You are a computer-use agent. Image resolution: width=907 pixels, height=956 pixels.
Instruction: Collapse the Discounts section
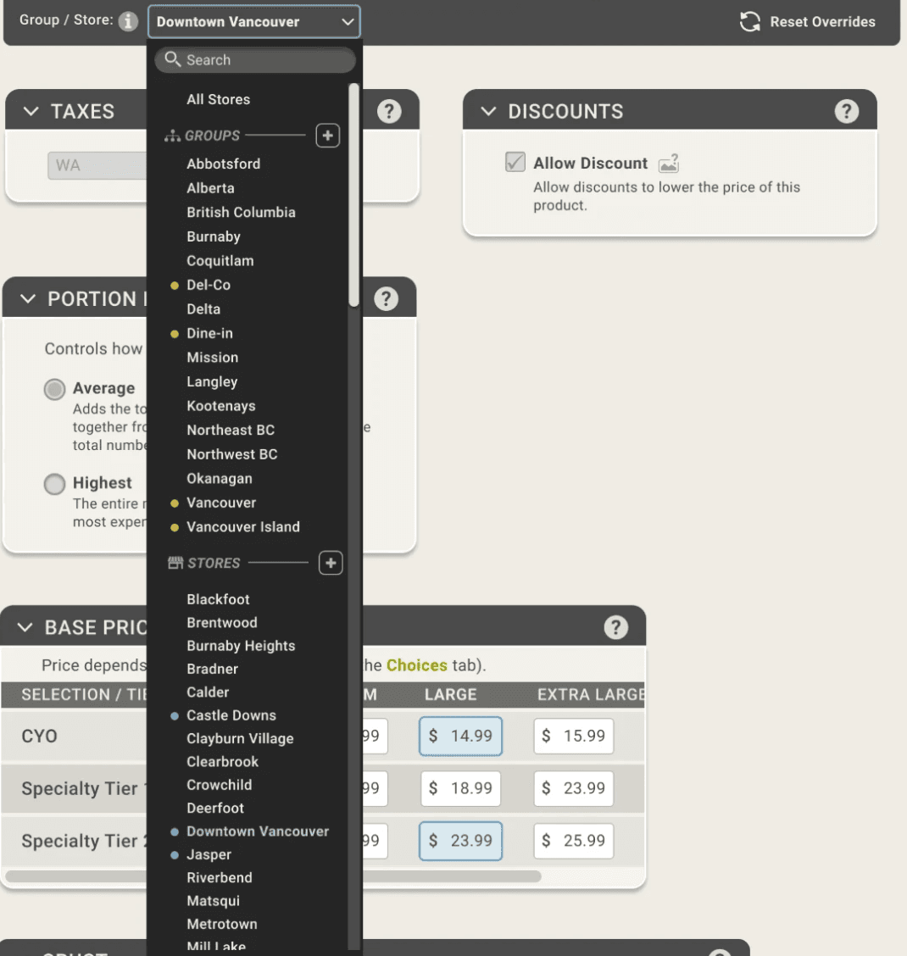click(488, 111)
